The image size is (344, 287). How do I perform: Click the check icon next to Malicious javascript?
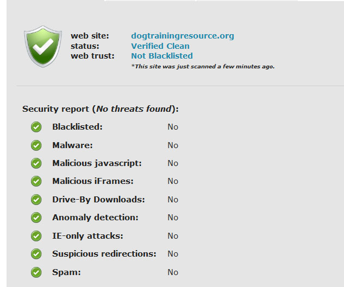click(x=36, y=163)
